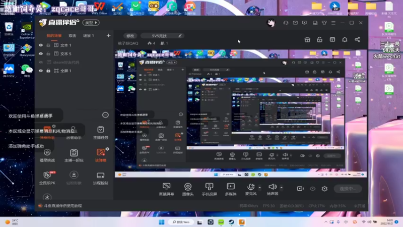Click the streamer avatar in the title bar

tap(271, 23)
